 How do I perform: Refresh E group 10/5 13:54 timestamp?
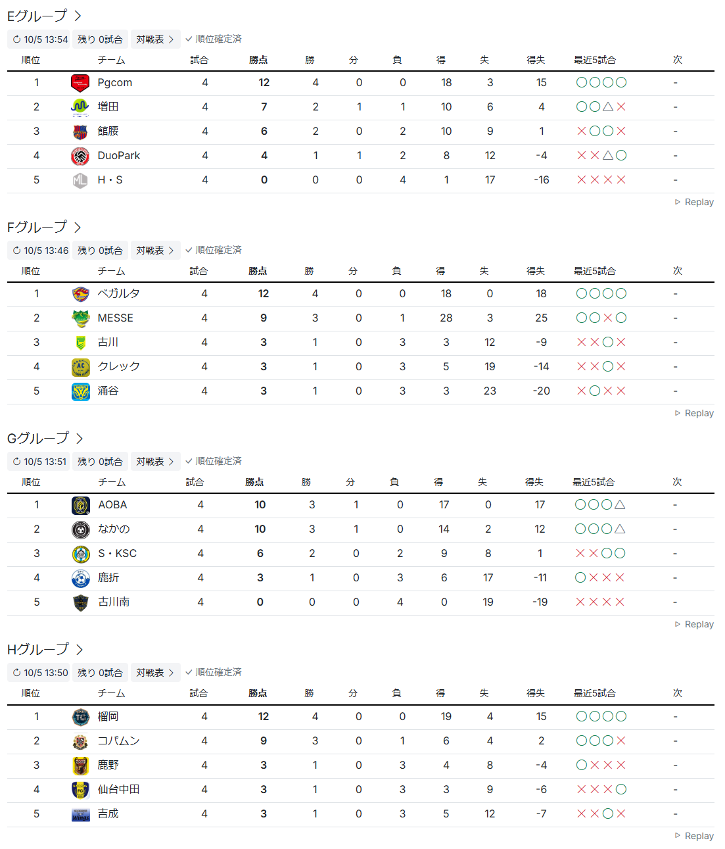(x=40, y=39)
